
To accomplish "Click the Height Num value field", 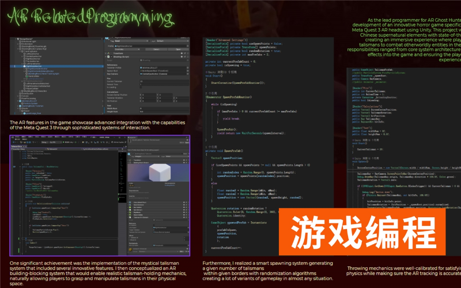I will point(164,112).
